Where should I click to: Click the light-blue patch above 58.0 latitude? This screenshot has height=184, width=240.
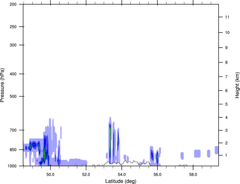click(x=197, y=153)
